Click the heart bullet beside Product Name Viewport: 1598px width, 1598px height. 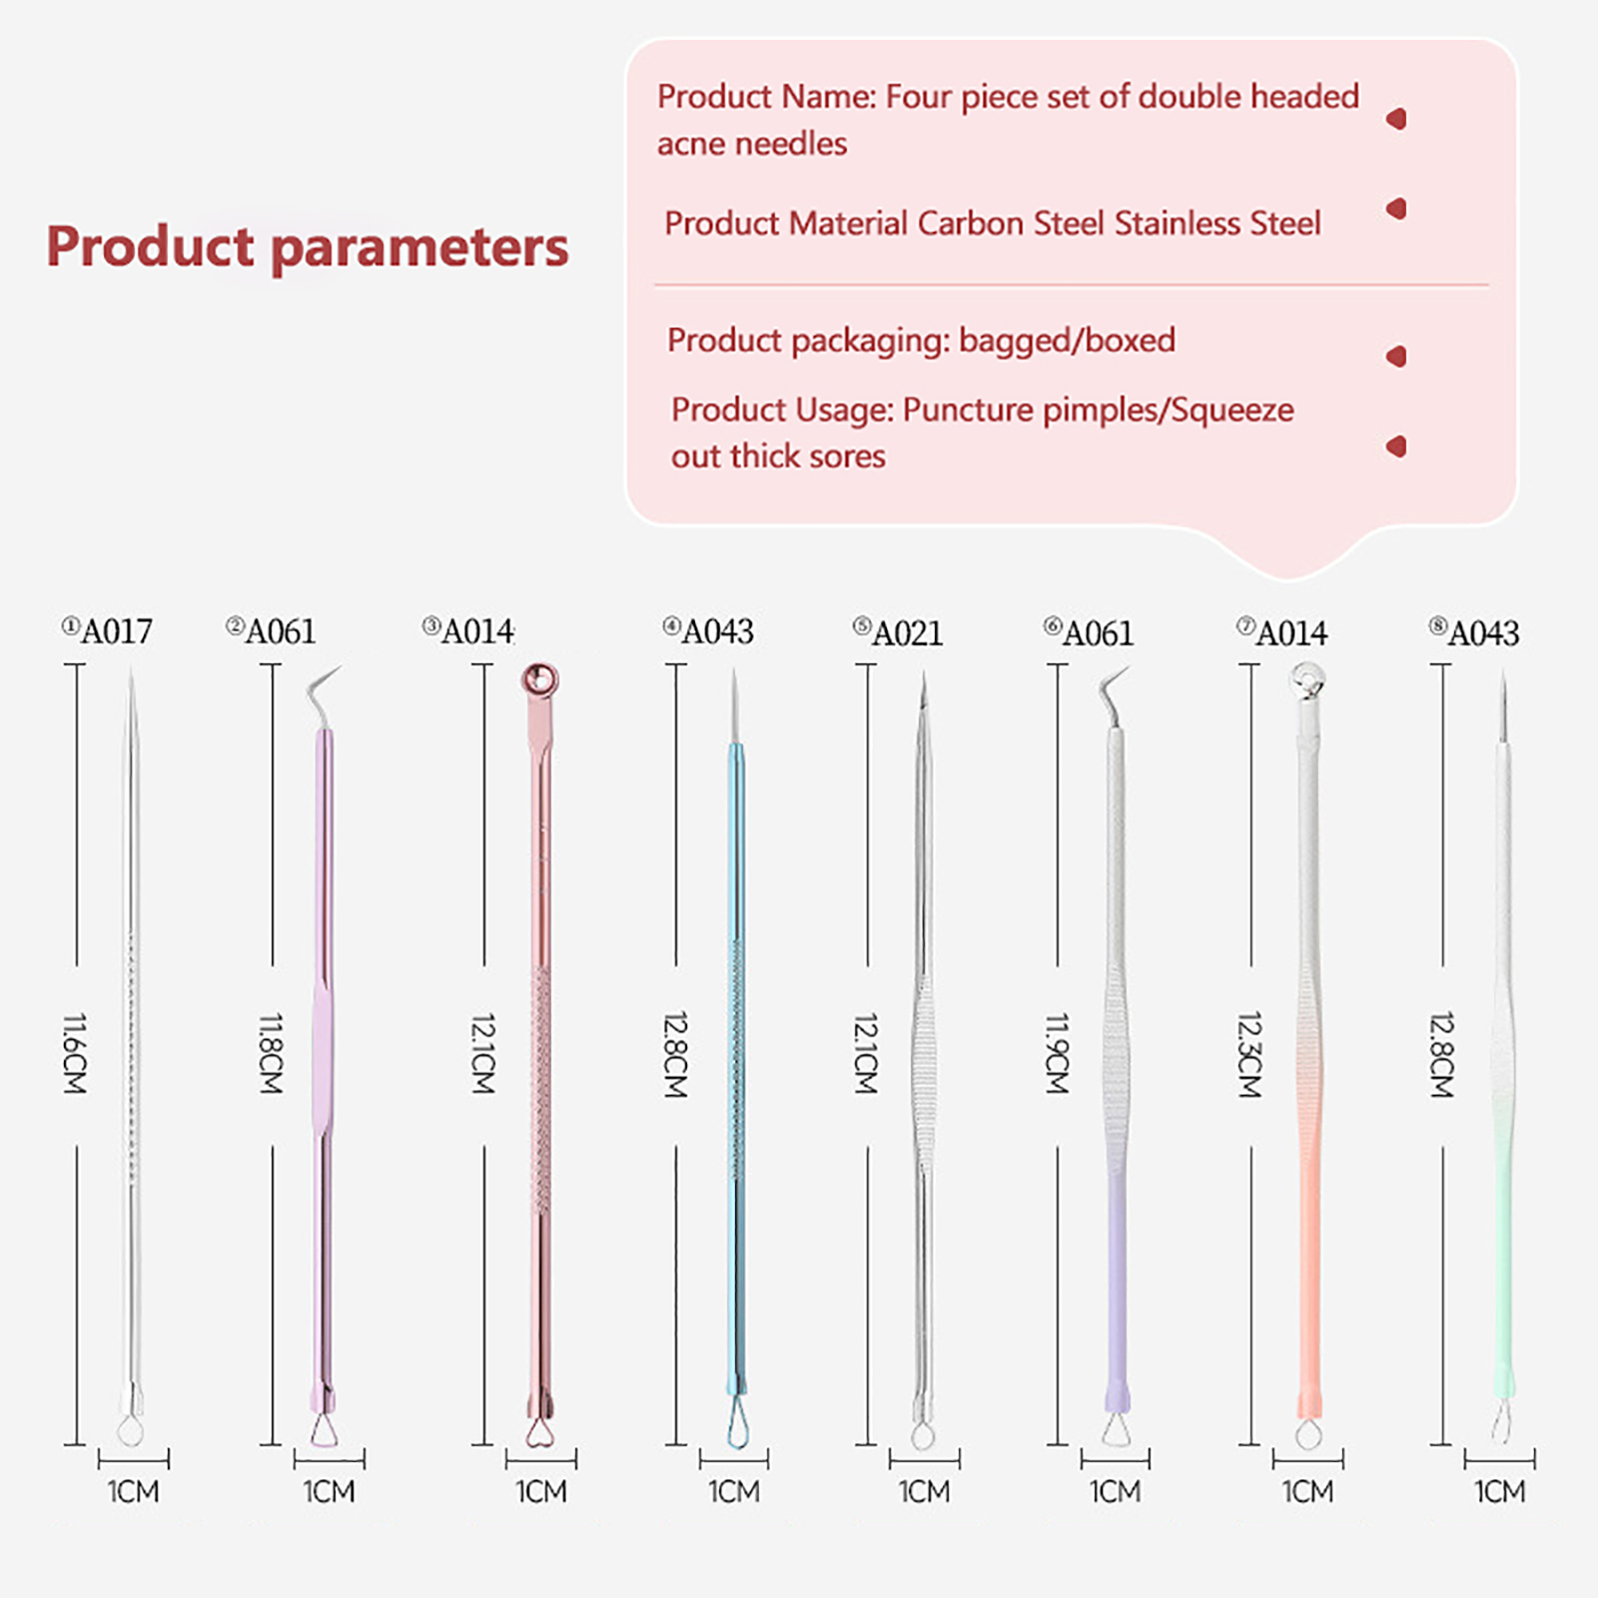[x=1397, y=119]
